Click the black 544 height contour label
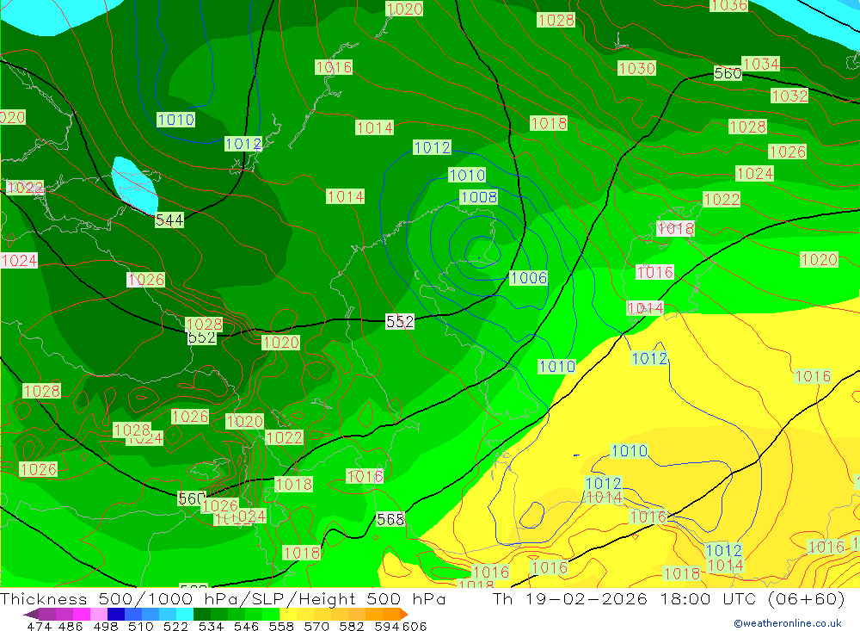860x631 pixels. (169, 220)
